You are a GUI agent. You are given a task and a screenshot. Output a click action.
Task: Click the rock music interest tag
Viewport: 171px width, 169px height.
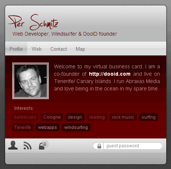[x=123, y=117]
